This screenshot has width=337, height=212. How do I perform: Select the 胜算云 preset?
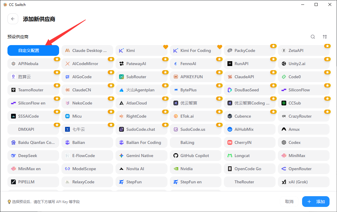33,77
